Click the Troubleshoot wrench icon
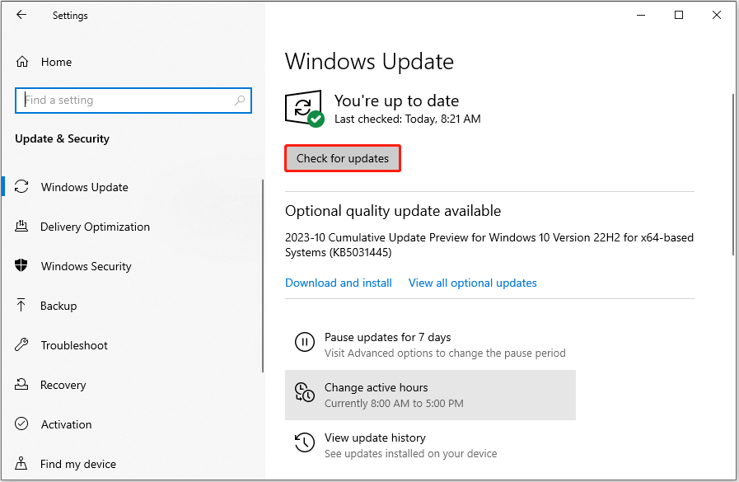The height and width of the screenshot is (482, 739). point(22,345)
